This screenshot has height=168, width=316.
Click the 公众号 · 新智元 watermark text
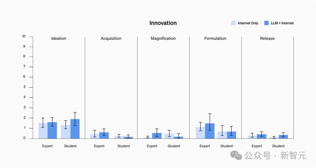[x=275, y=156]
